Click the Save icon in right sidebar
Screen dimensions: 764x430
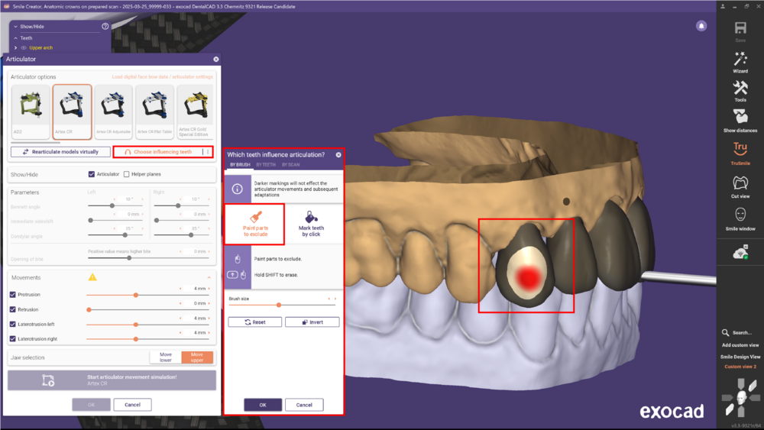click(x=740, y=27)
